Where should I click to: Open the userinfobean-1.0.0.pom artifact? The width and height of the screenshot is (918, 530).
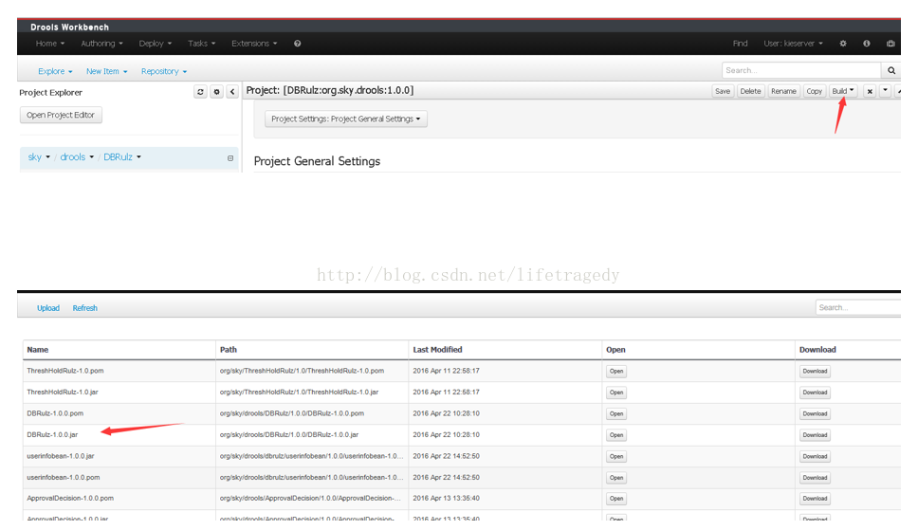coord(615,478)
